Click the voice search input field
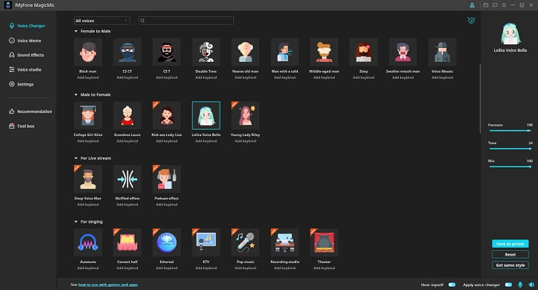538x290 pixels. click(x=186, y=21)
